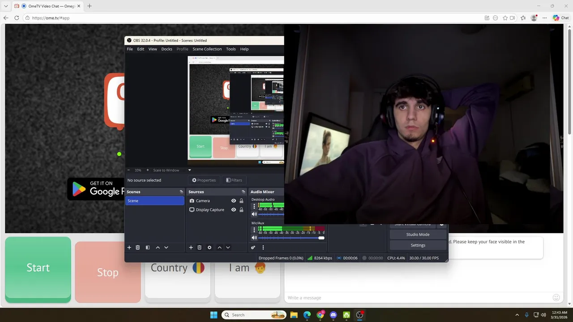Open the Docks menu in OBS
The width and height of the screenshot is (573, 322).
click(x=167, y=49)
